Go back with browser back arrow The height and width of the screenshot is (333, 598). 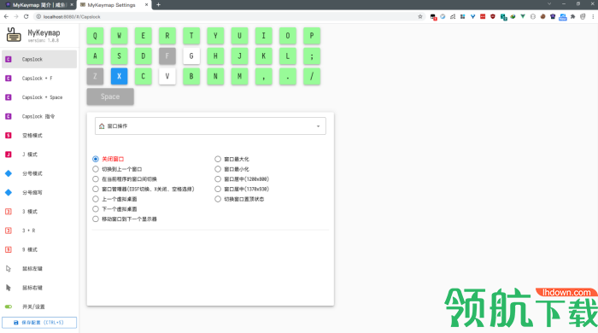tap(6, 16)
